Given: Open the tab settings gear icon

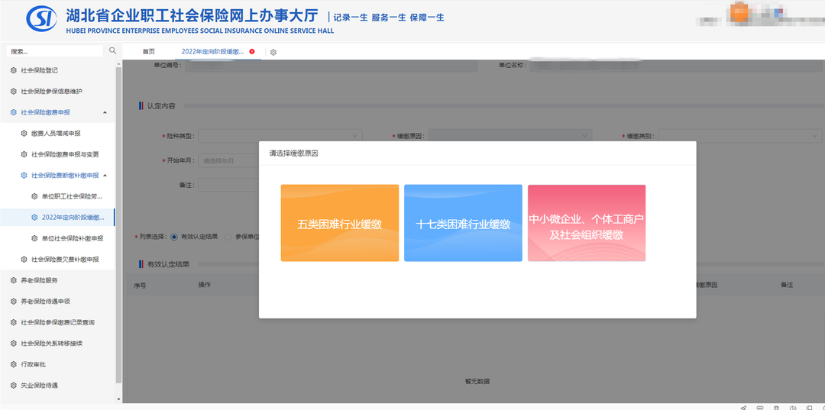Looking at the screenshot, I should pos(273,52).
